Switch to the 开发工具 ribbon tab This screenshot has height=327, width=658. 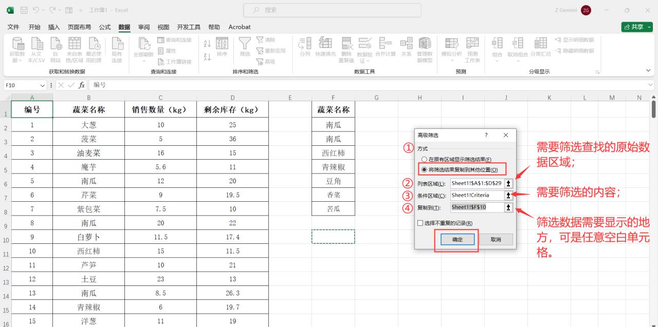pos(189,27)
